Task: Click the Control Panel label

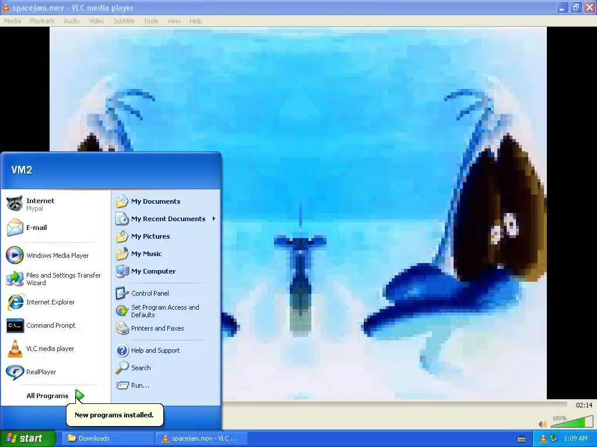Action: [x=150, y=293]
